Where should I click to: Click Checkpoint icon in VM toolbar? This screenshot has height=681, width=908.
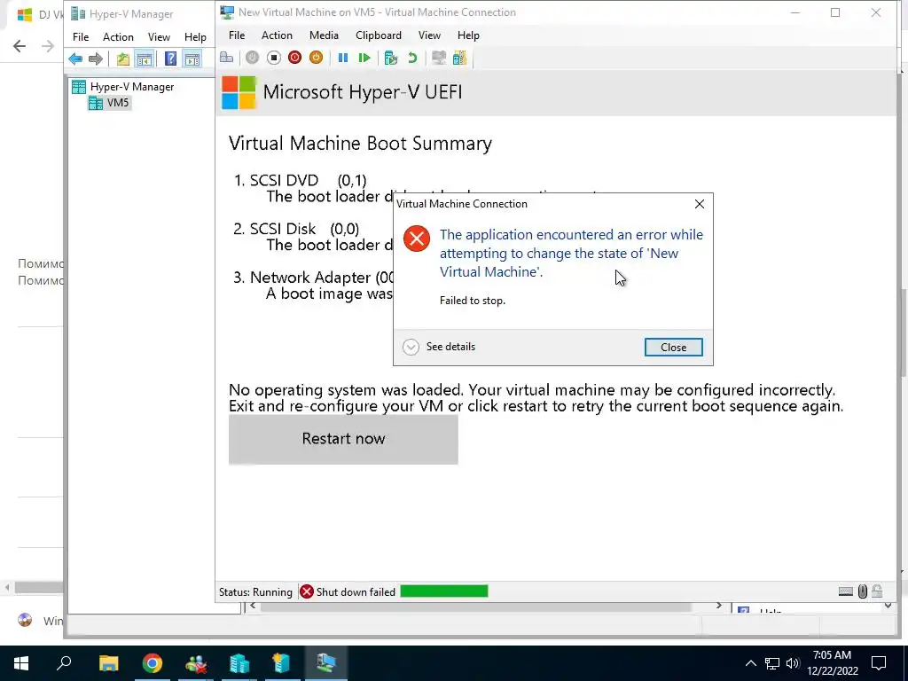391,58
